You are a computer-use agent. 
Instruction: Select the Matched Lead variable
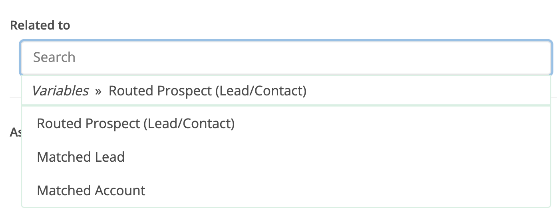(x=81, y=157)
